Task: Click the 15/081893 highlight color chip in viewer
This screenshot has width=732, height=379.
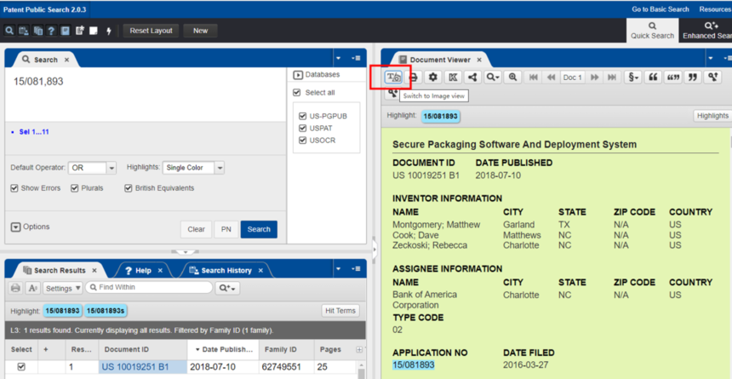Action: pos(441,116)
